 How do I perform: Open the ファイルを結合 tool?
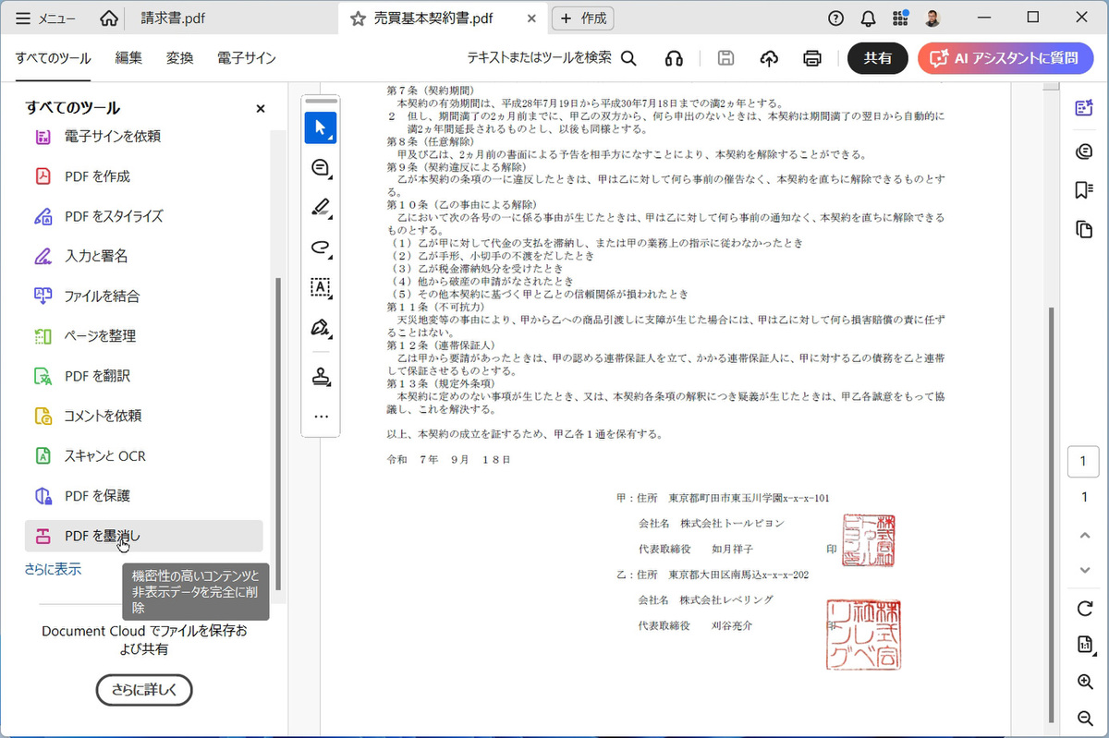pyautogui.click(x=143, y=296)
